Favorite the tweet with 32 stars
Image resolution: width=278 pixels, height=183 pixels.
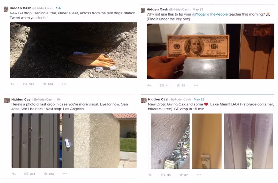(x=178, y=85)
